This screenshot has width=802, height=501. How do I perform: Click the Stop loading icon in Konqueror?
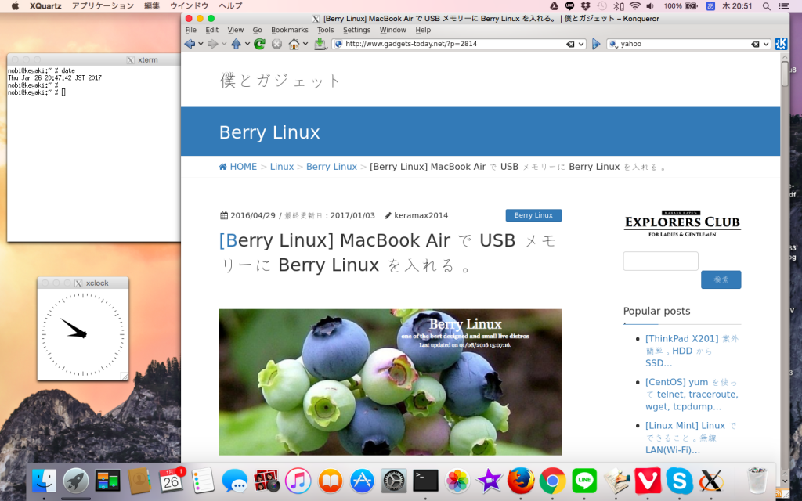click(276, 44)
